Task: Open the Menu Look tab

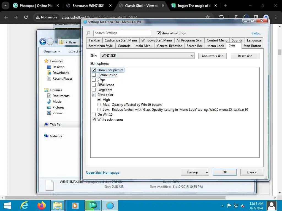Action: click(215, 46)
